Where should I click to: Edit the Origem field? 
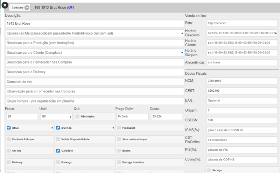coord(242,110)
